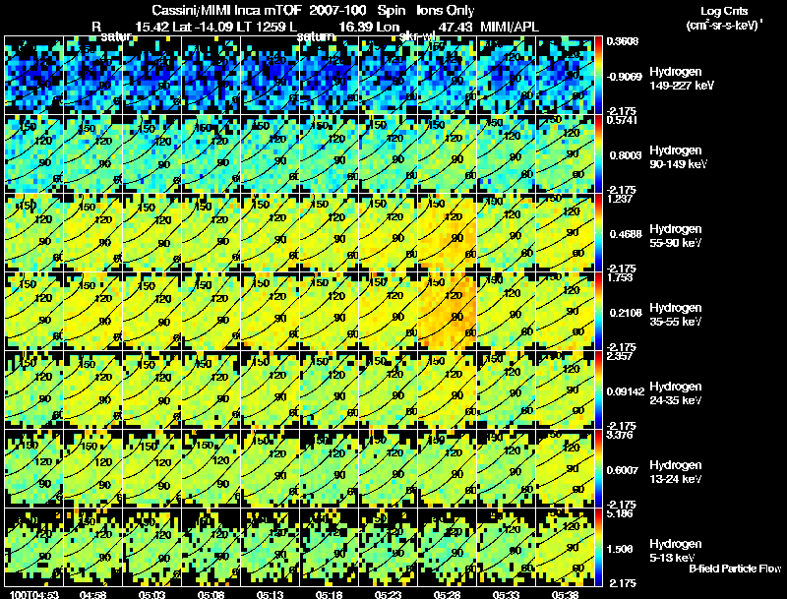Click the colorbar midpoint value '-0.9069'
787x599 pixels.
point(625,77)
